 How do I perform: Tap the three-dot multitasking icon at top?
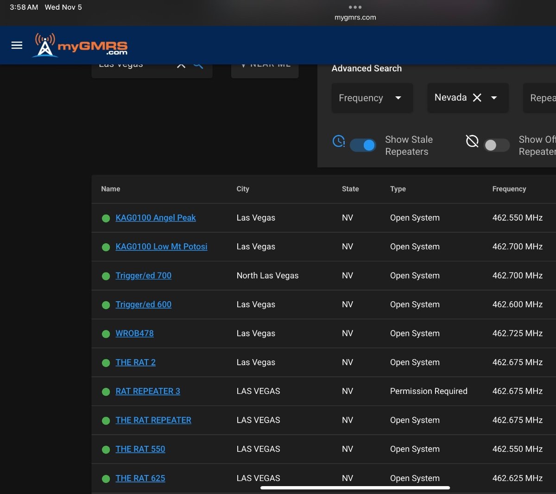tap(355, 7)
